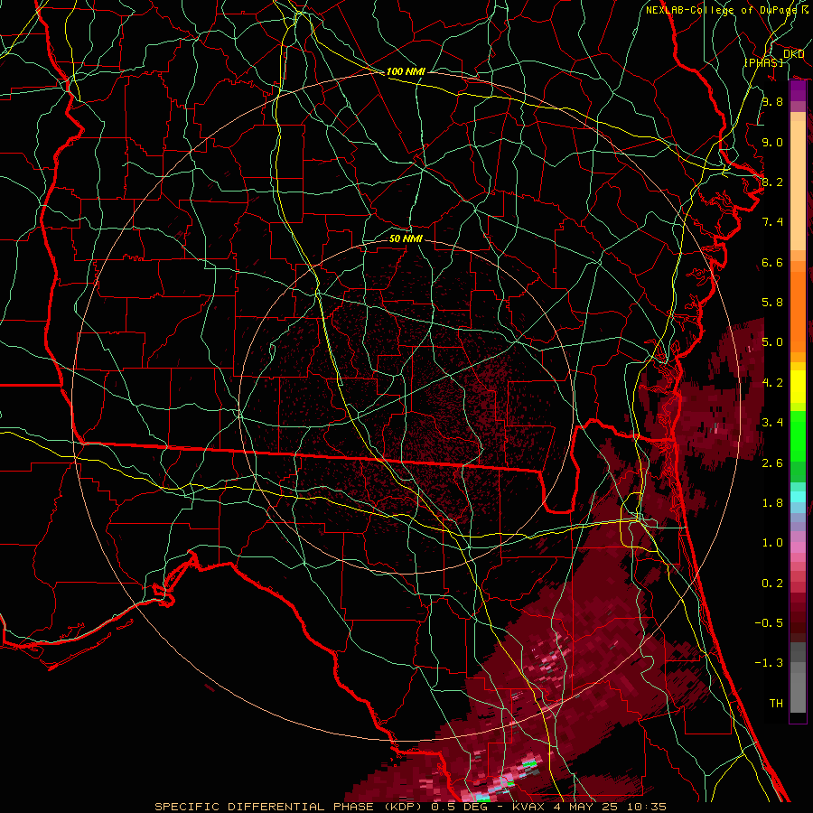
Task: Select the 5.8 value on the legend
Action: 772,303
